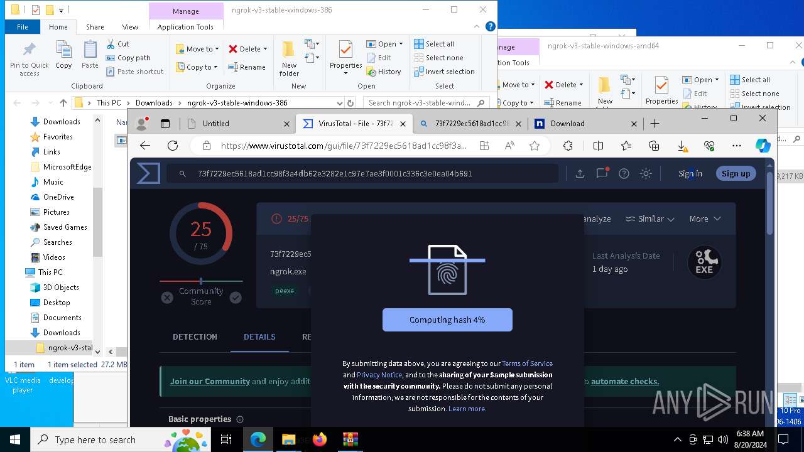Expand Delete dropdown arrow in front Explorer

pos(265,49)
